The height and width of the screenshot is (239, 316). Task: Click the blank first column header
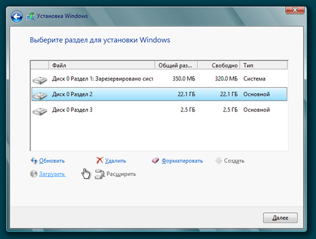(x=40, y=65)
